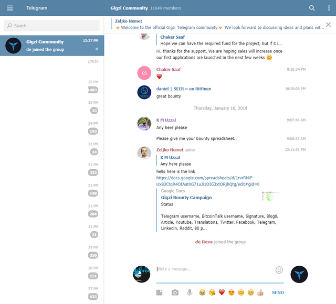Open de Reva's profile from join notice
336x304 pixels.
click(204, 242)
